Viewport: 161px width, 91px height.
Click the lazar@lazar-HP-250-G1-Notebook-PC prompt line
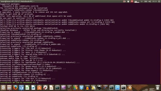click(19, 83)
